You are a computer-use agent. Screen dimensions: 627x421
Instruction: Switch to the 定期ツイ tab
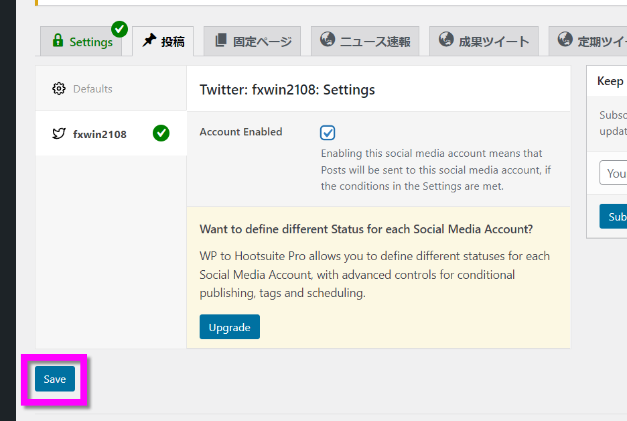pos(588,41)
